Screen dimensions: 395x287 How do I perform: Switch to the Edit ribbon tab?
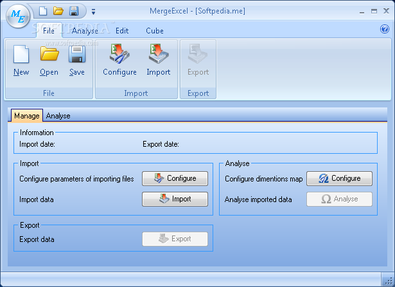pos(122,31)
